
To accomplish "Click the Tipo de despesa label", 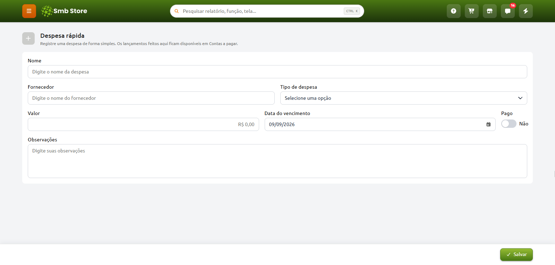I will pyautogui.click(x=299, y=87).
